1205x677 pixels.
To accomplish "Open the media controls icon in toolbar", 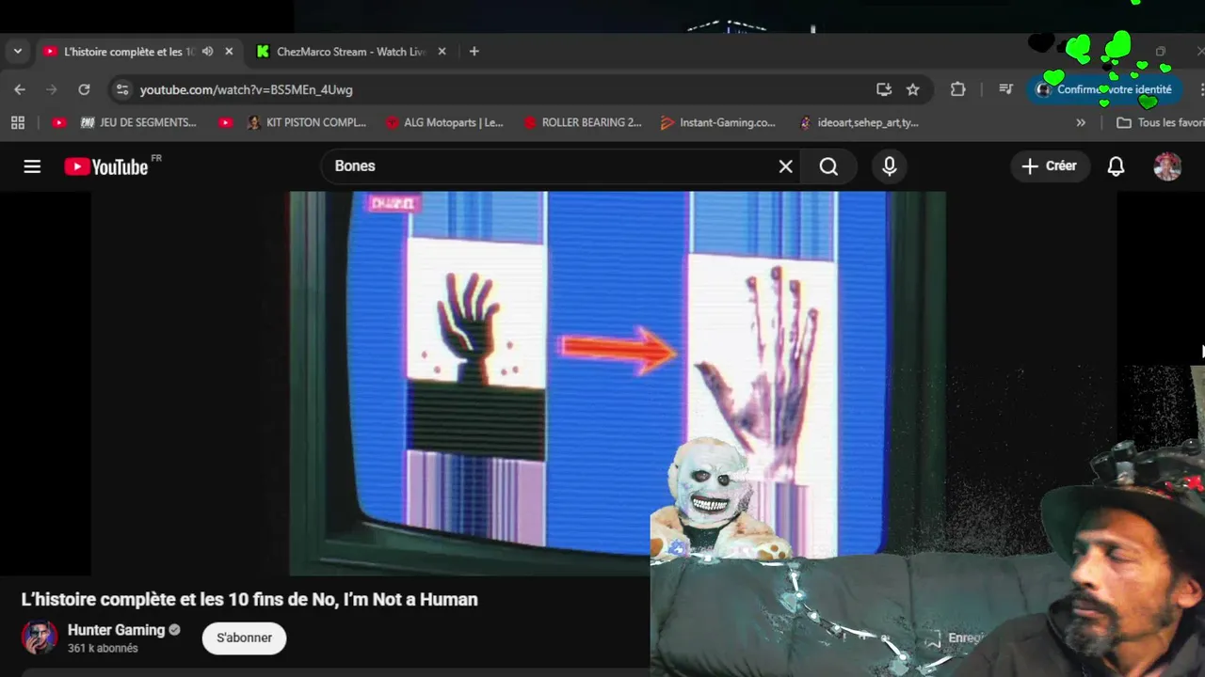I will [1005, 89].
